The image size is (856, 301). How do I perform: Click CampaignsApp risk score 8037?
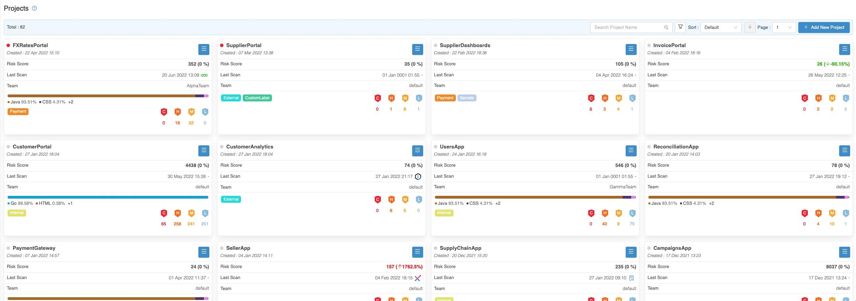click(838, 267)
